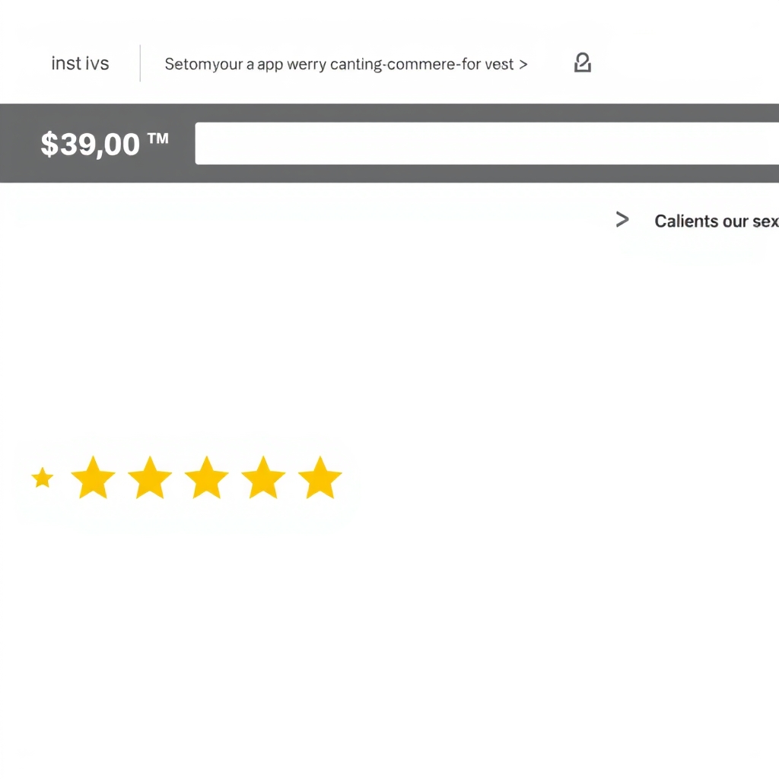Screen dimensions: 779x779
Task: Click the dark gray toolbar band
Action: coord(389,143)
